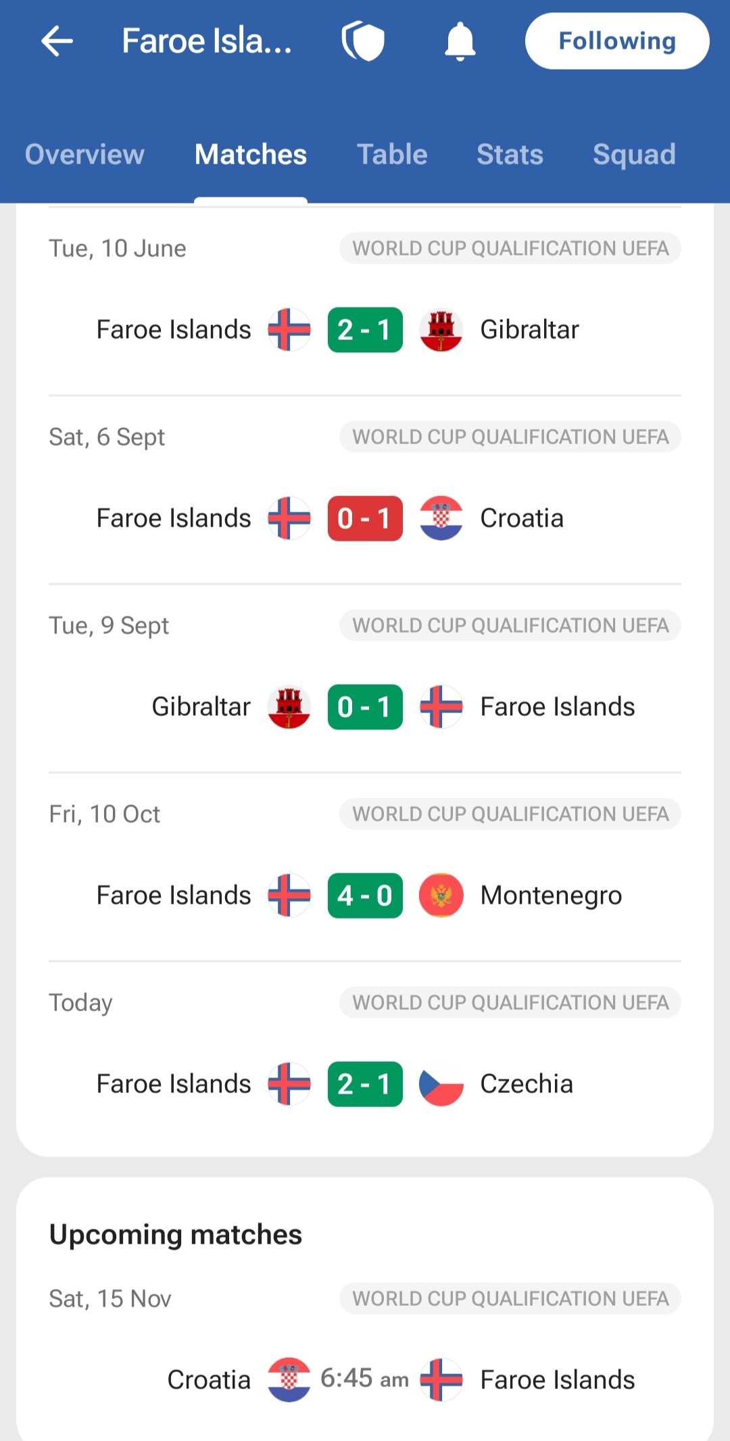
Task: Tap the Montenegro flag icon
Action: point(441,896)
